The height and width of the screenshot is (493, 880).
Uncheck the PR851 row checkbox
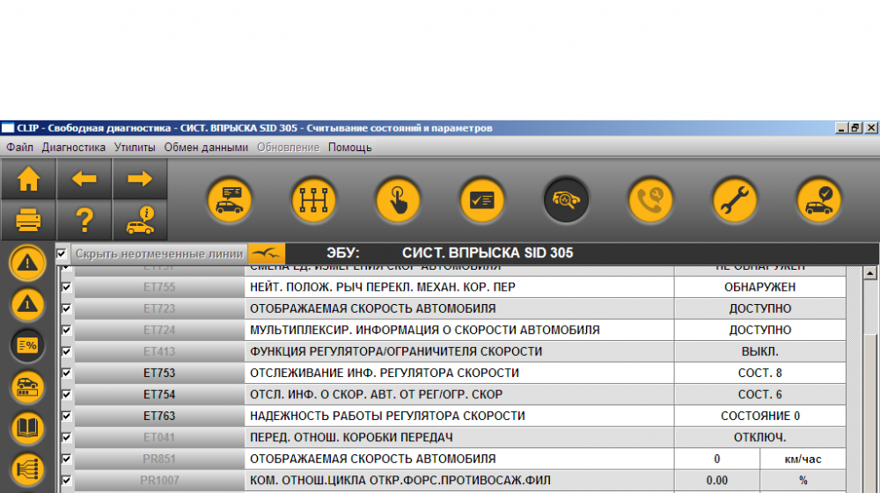(x=66, y=459)
